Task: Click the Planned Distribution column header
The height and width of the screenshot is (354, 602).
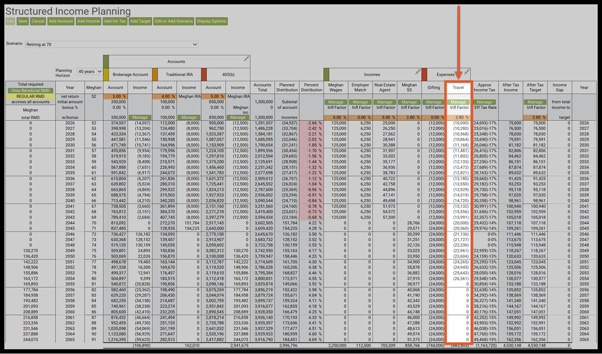Action: tap(287, 87)
